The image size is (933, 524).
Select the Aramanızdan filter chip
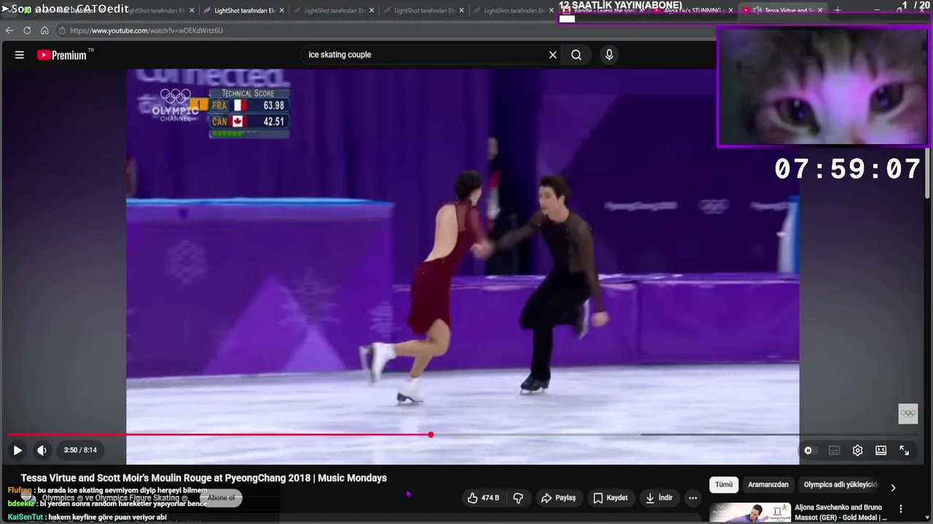tap(768, 485)
